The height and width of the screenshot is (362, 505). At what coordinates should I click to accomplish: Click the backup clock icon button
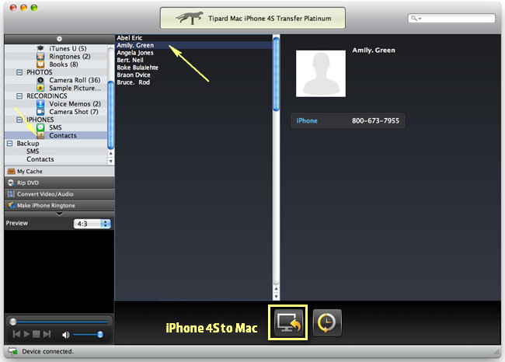coord(327,322)
